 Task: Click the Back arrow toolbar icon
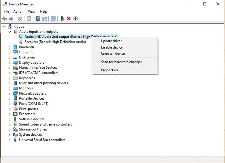(5, 19)
